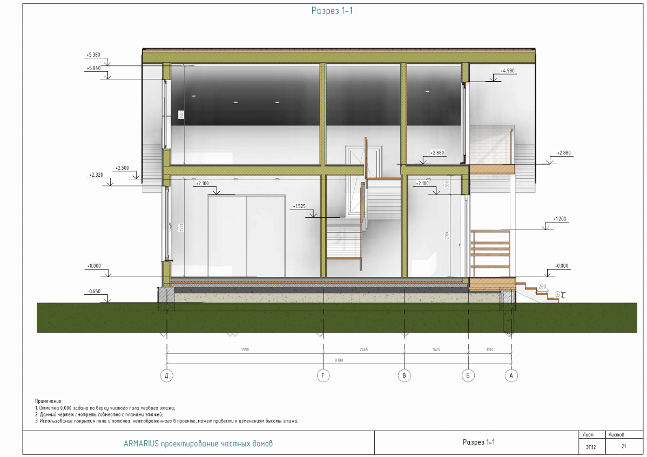This screenshot has height=457, width=647.
Task: Click sheet number ЭП12 in title block
Action: (591, 447)
